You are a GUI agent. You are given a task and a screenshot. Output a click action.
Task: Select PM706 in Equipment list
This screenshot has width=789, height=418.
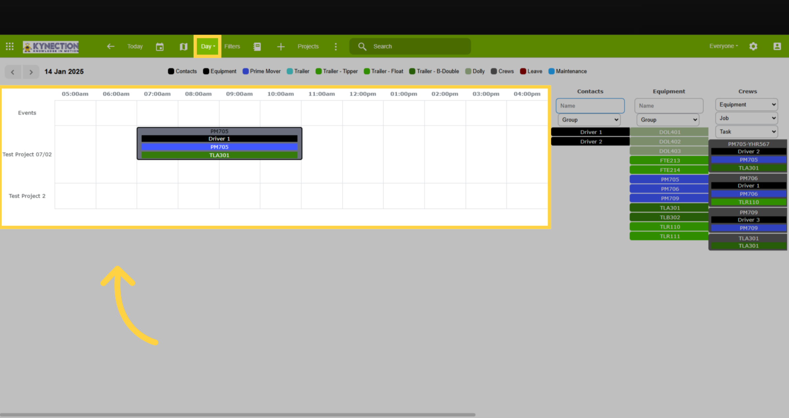click(x=669, y=189)
